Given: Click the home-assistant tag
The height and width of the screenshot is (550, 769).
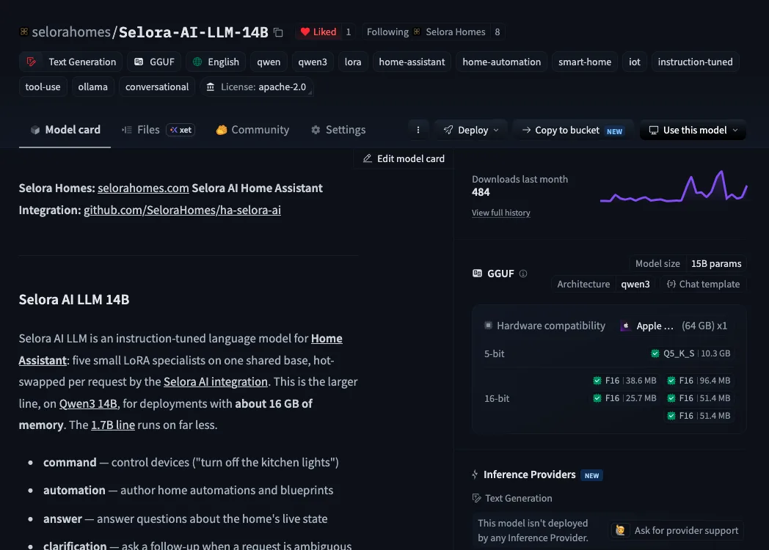Looking at the screenshot, I should 412,62.
